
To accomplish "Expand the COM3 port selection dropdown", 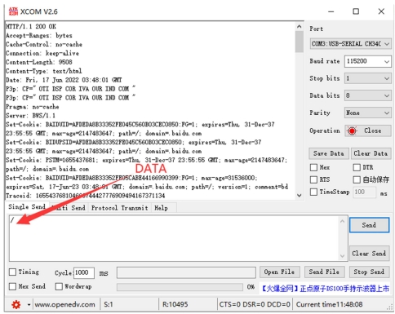I will 350,44.
